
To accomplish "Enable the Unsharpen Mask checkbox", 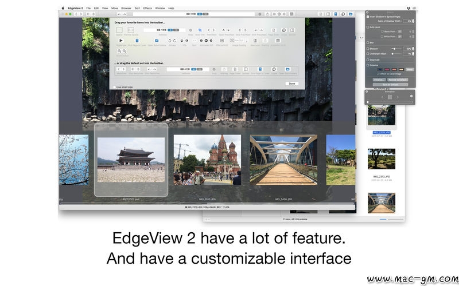I will coord(368,54).
